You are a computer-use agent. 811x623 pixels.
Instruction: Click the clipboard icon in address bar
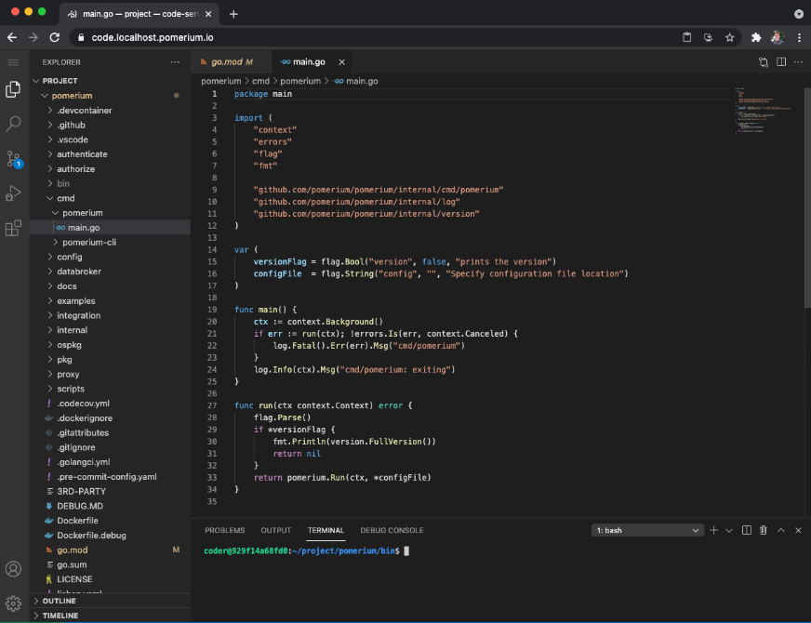click(x=687, y=37)
